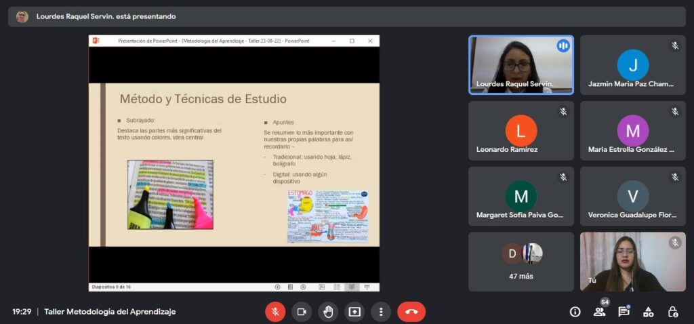Open the "47 más" participants tile
694x324 pixels.
[520, 262]
